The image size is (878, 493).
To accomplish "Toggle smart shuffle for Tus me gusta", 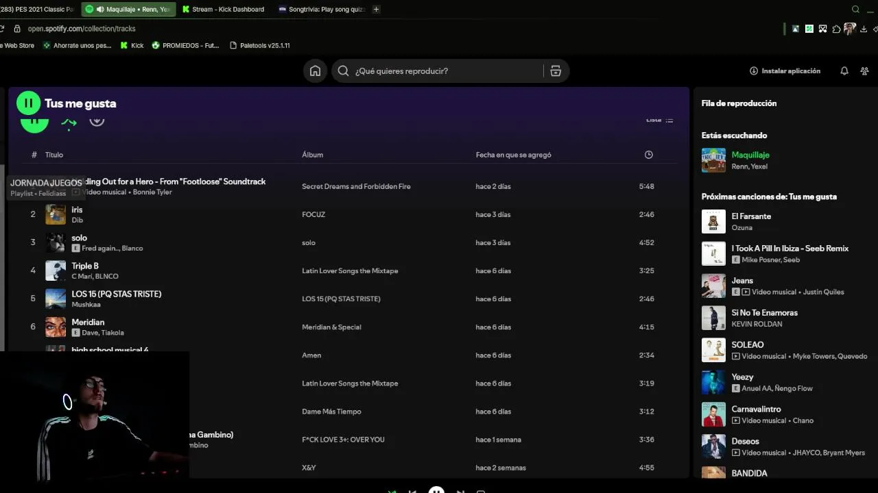I will coord(69,123).
